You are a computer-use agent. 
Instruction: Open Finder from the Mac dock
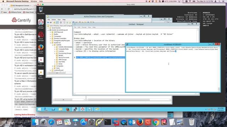pyautogui.click(x=35, y=122)
